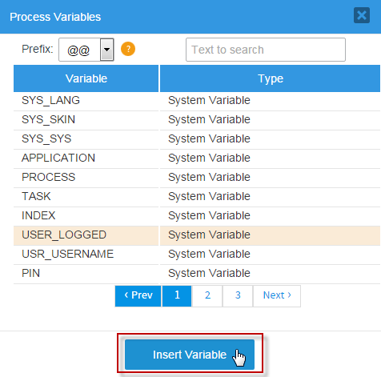This screenshot has height=377, width=381.
Task: Sort by the Variable column header
Action: click(x=86, y=78)
